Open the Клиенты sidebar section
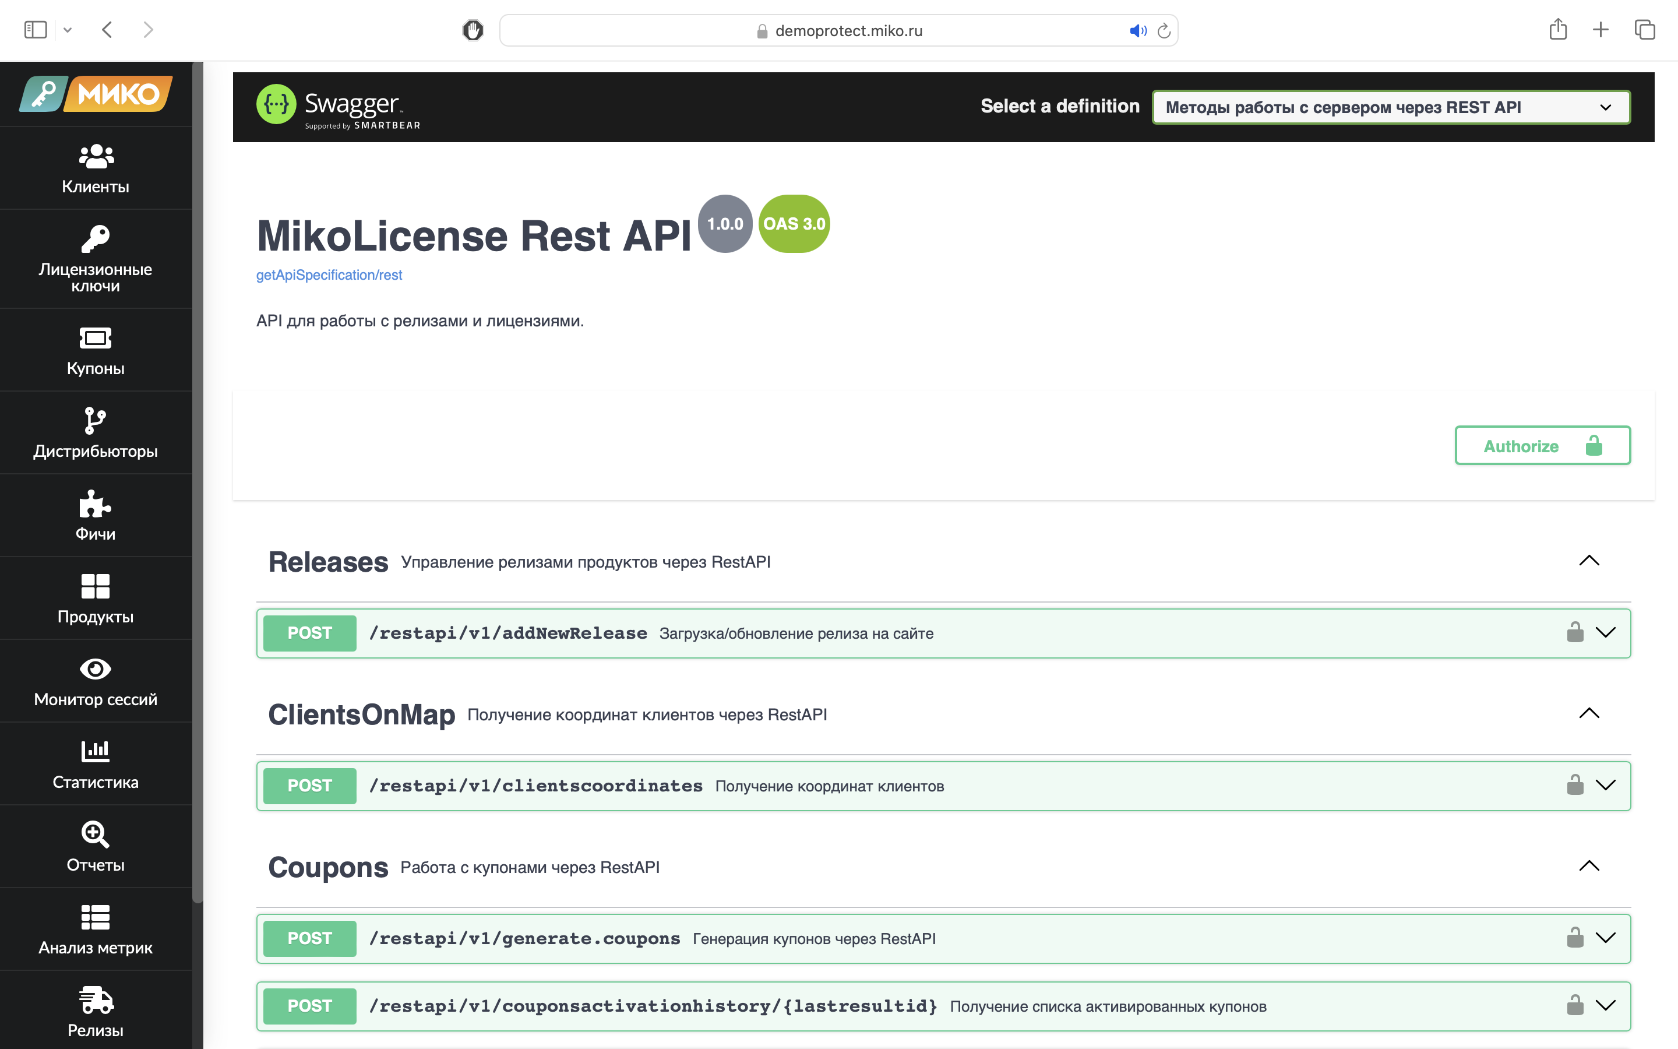The width and height of the screenshot is (1678, 1049). tap(96, 168)
